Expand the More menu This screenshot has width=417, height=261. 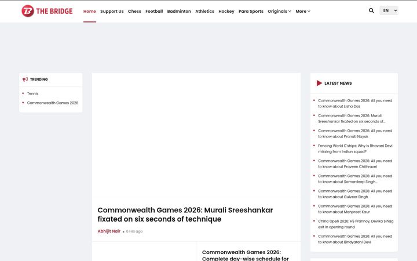point(303,11)
